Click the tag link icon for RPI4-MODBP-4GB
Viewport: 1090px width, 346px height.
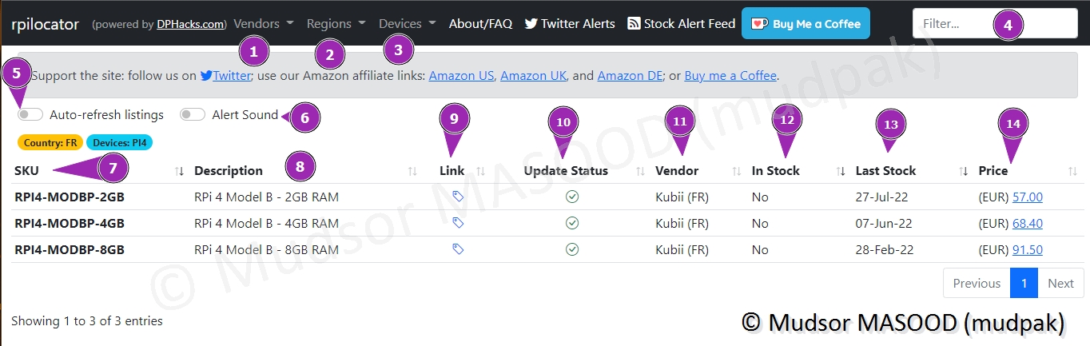tap(458, 223)
